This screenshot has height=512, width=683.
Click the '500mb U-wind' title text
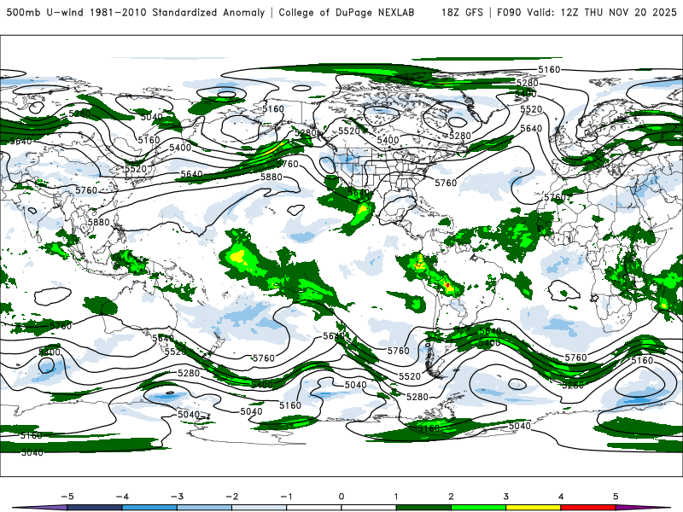click(45, 12)
